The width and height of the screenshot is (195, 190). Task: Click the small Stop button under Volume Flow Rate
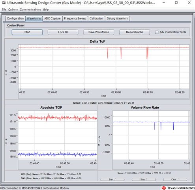(144, 179)
